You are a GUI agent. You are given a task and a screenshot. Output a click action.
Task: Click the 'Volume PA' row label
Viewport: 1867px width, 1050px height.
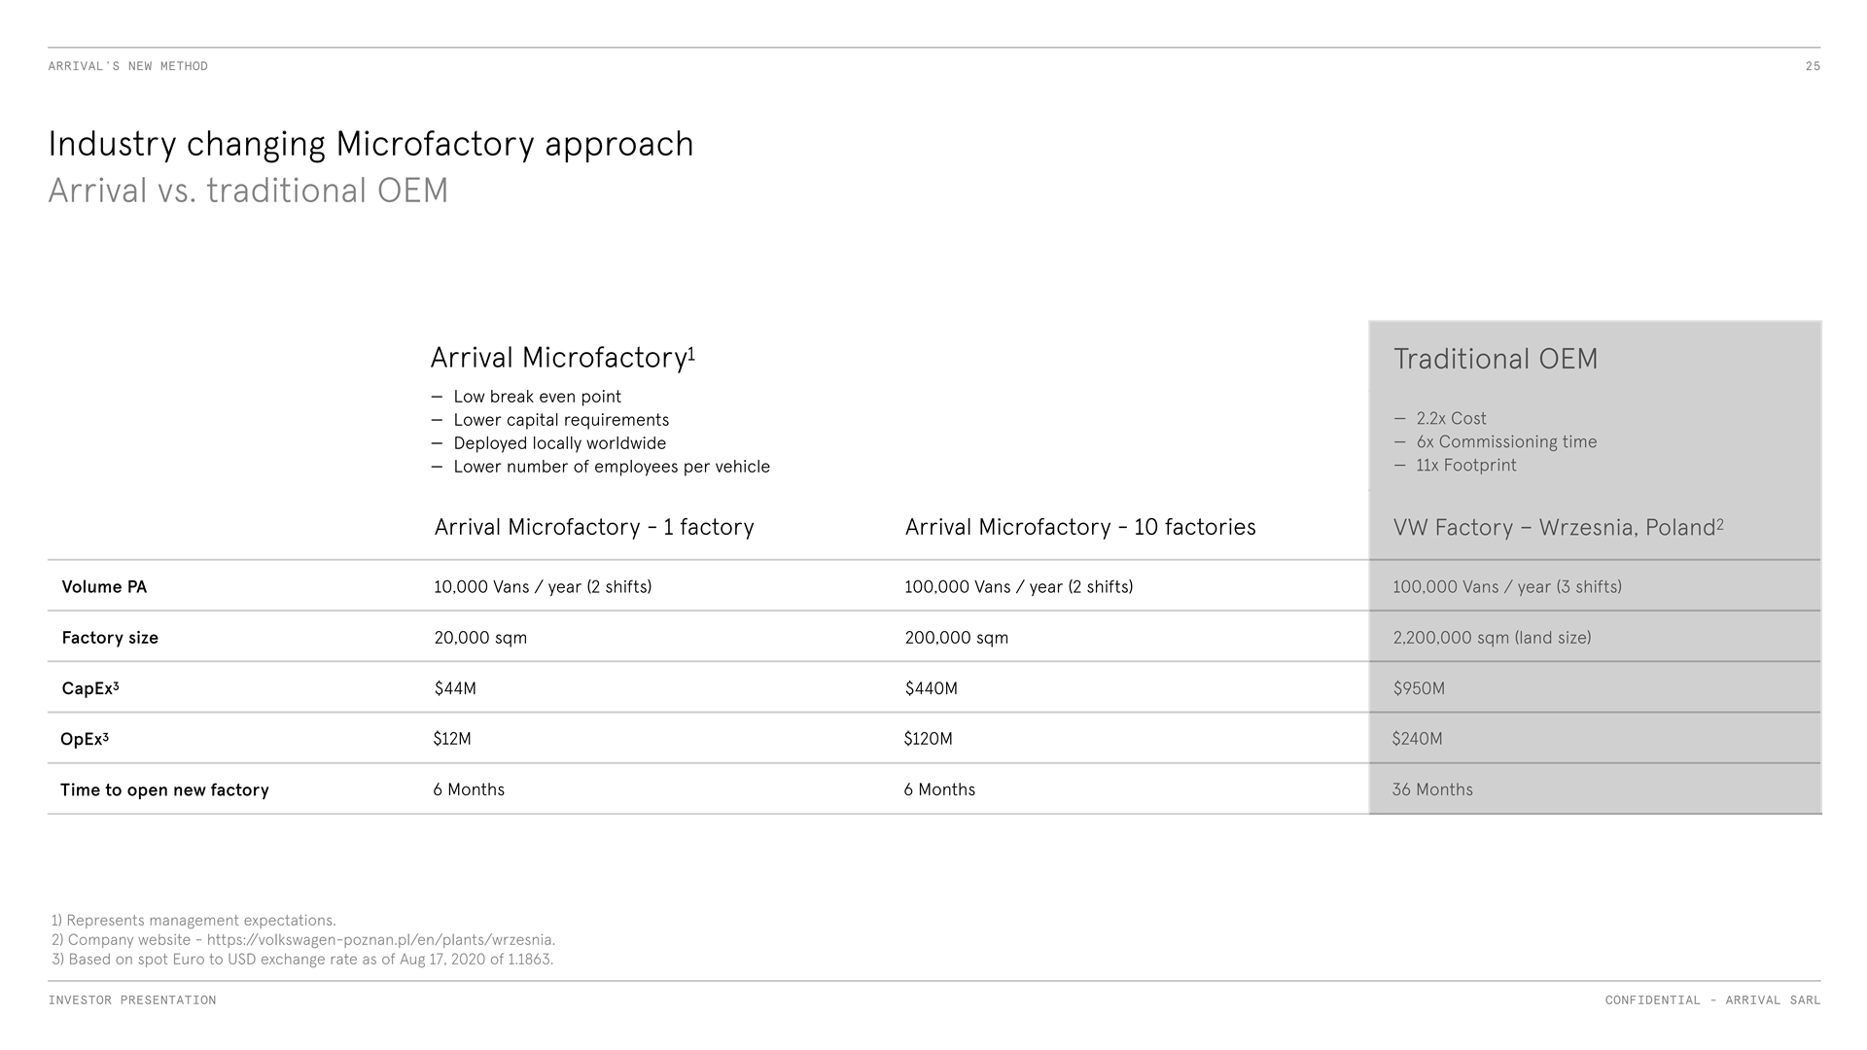(x=104, y=587)
